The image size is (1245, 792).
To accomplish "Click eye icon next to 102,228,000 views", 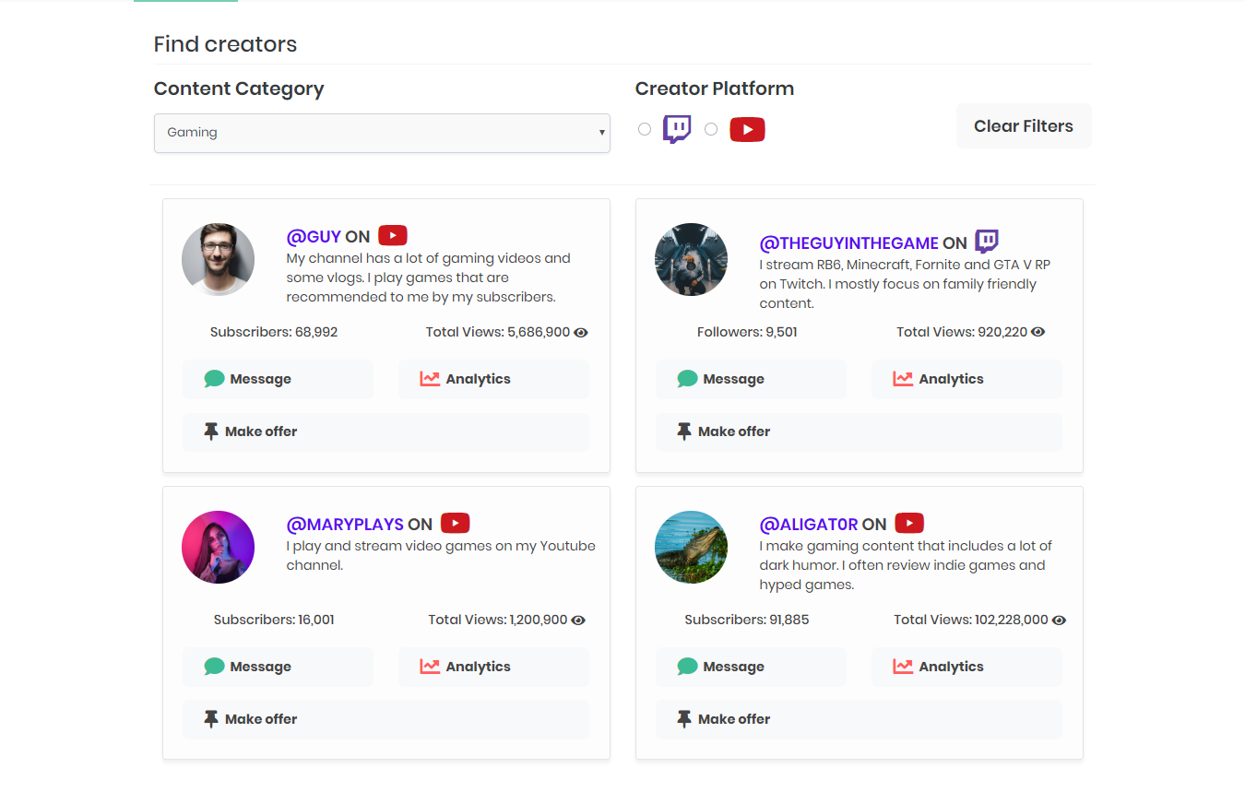I will [1059, 620].
